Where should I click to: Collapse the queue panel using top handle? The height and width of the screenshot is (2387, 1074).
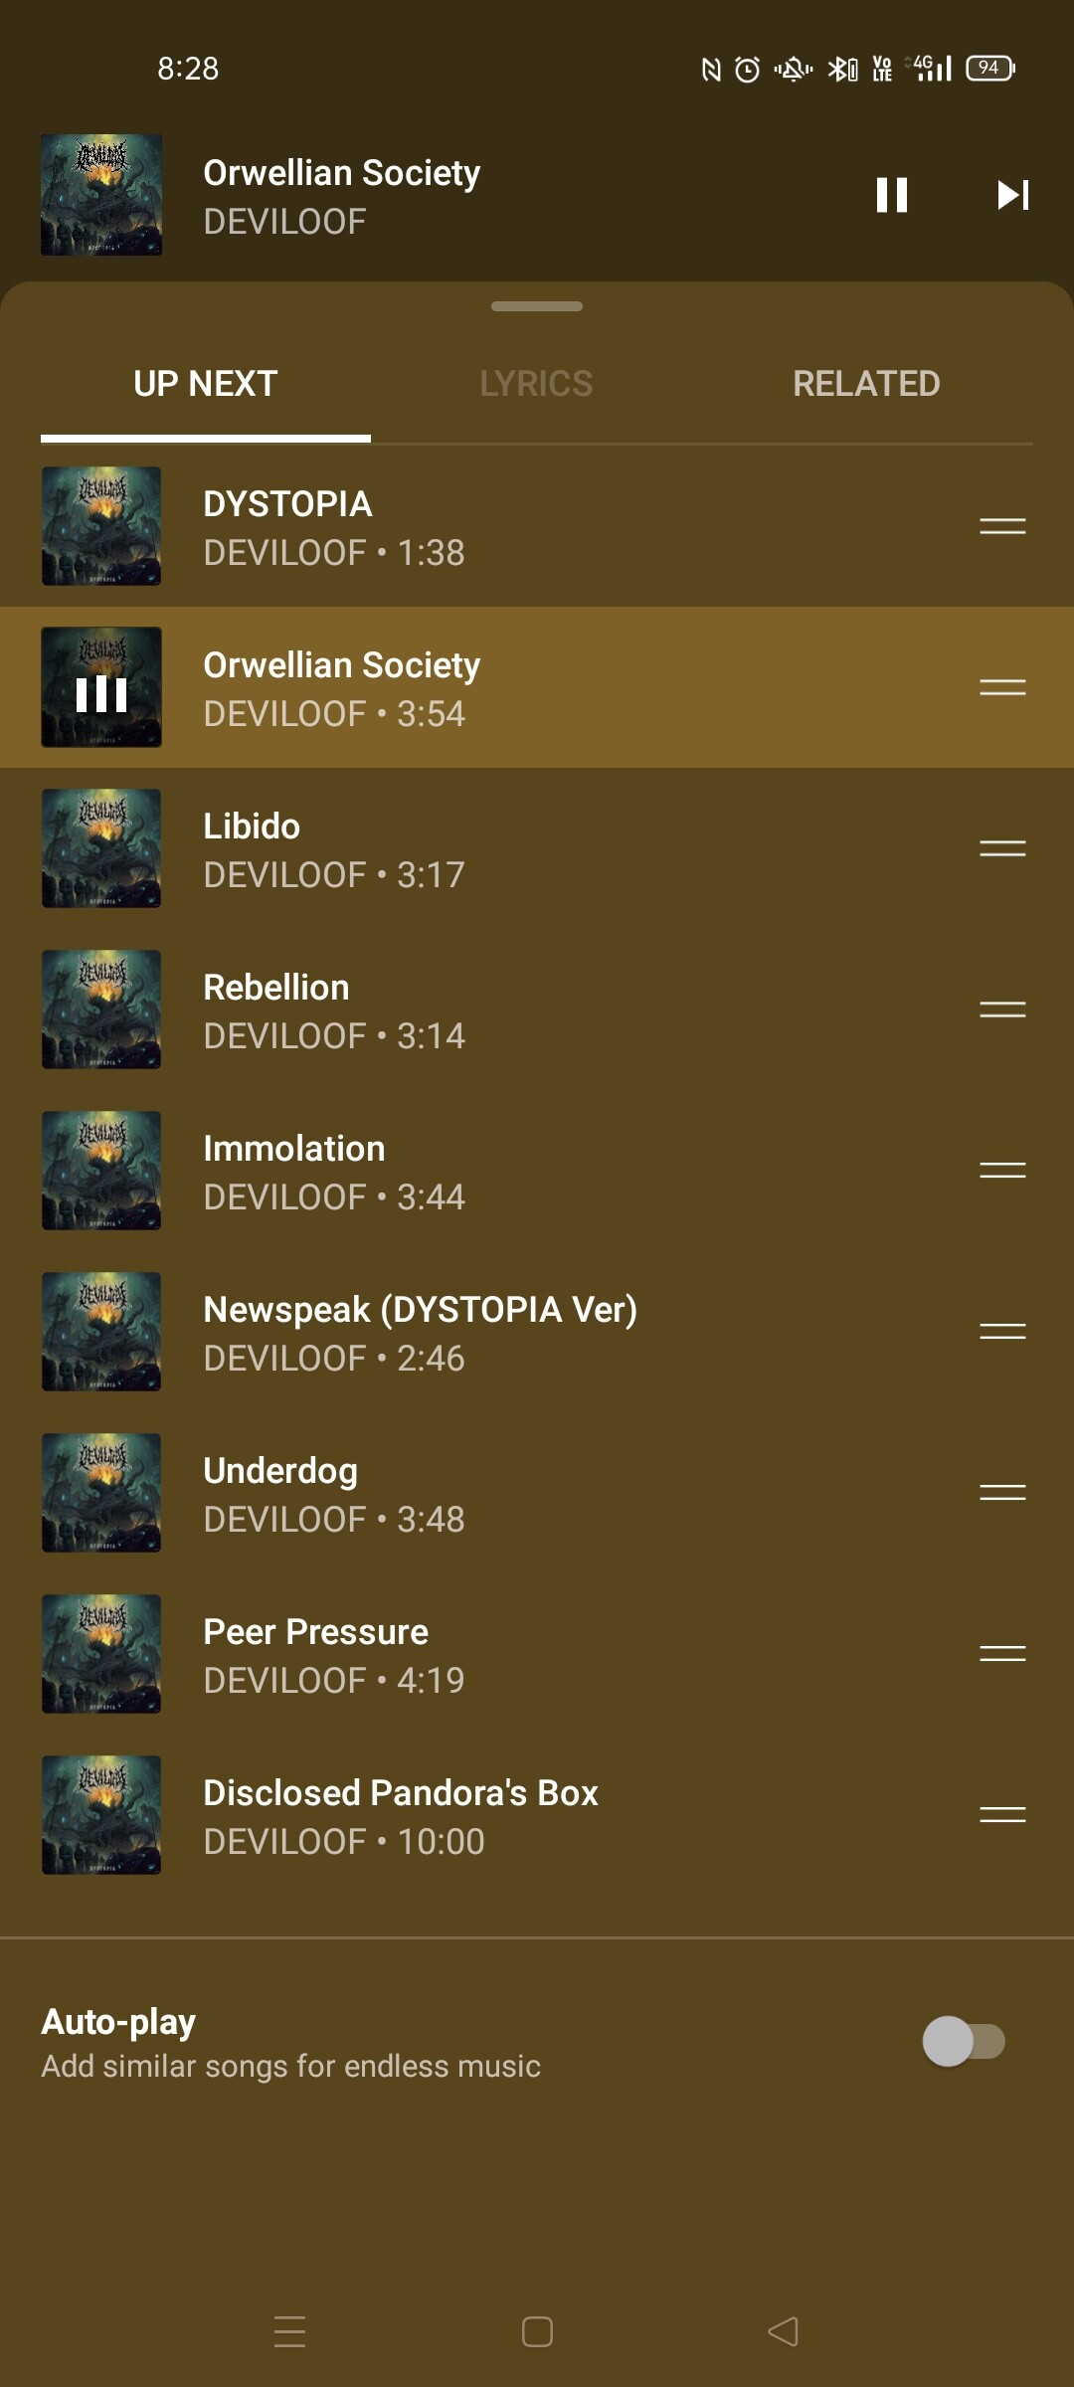tap(537, 306)
